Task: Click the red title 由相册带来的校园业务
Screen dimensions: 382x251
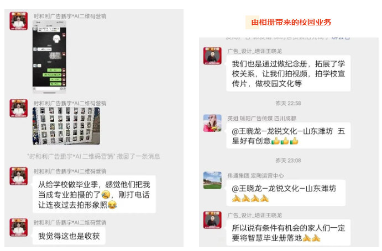Action: tap(291, 23)
